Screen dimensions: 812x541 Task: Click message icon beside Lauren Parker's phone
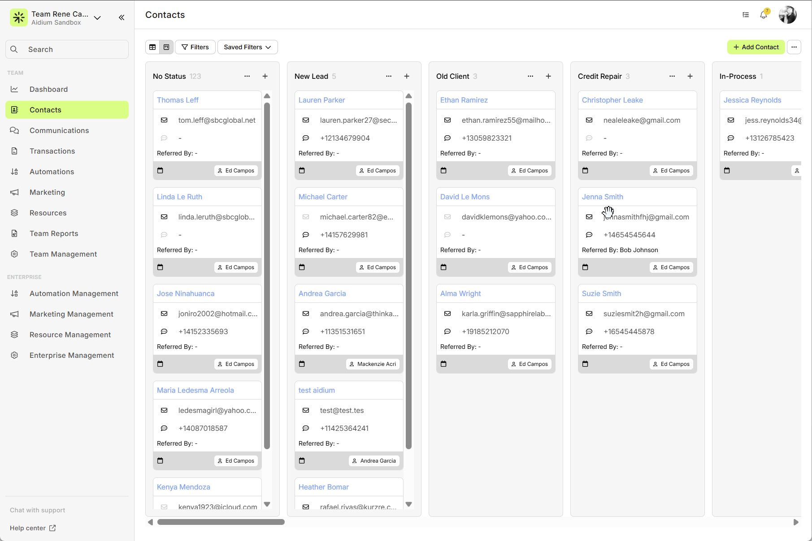click(x=306, y=138)
